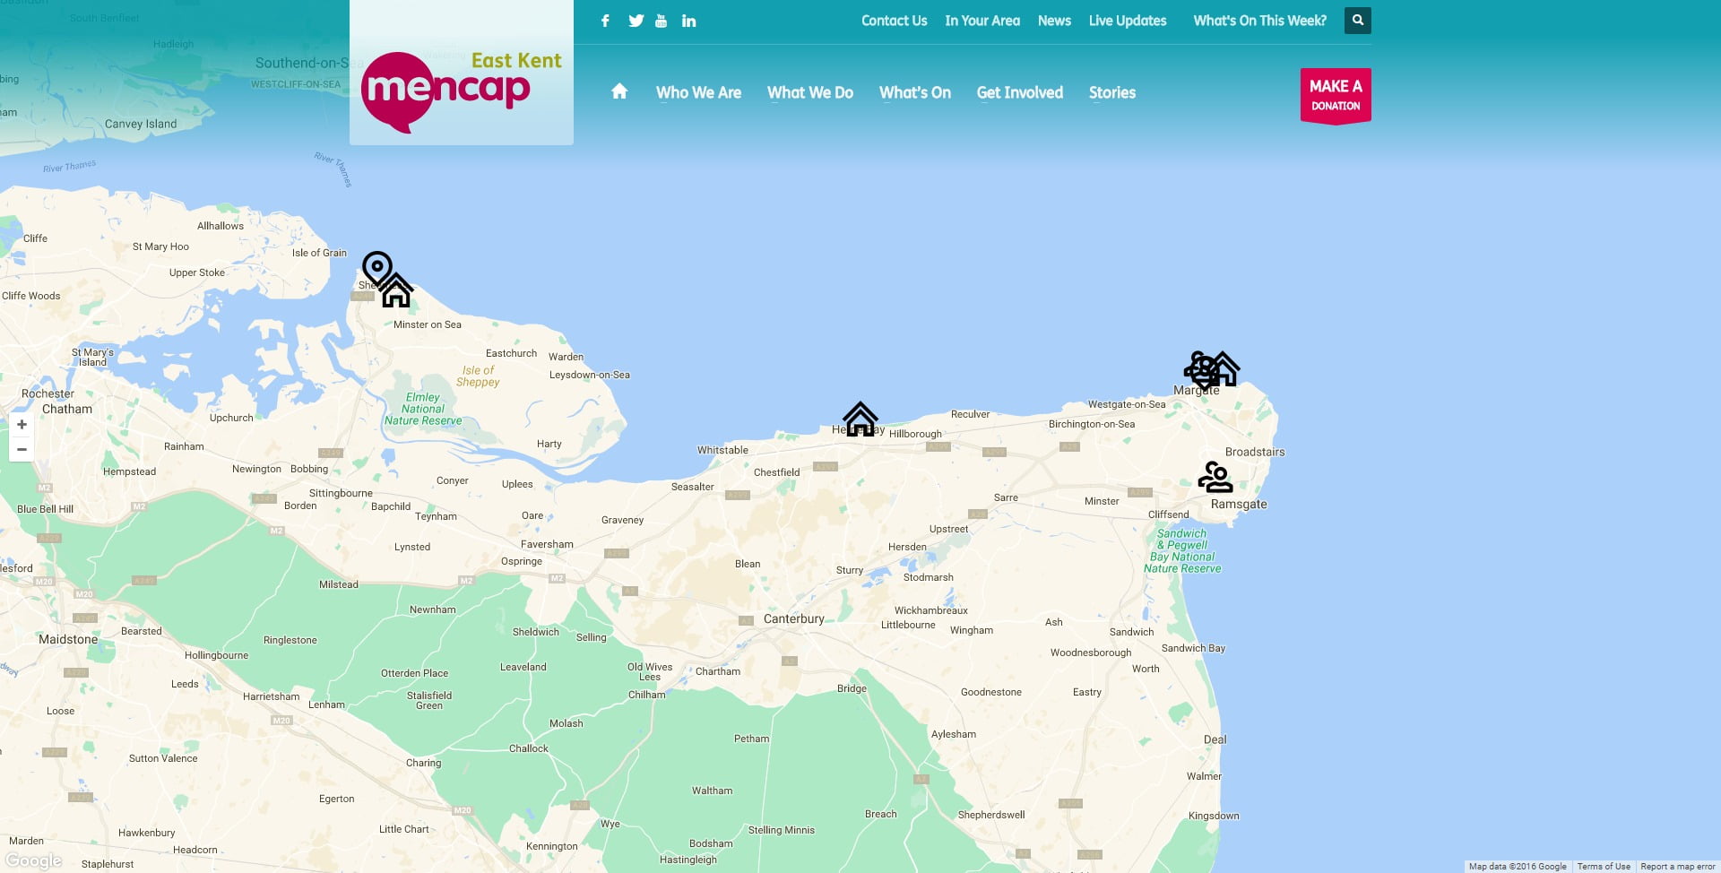1721x873 pixels.
Task: Click the Reculver label on the map
Action: point(970,414)
